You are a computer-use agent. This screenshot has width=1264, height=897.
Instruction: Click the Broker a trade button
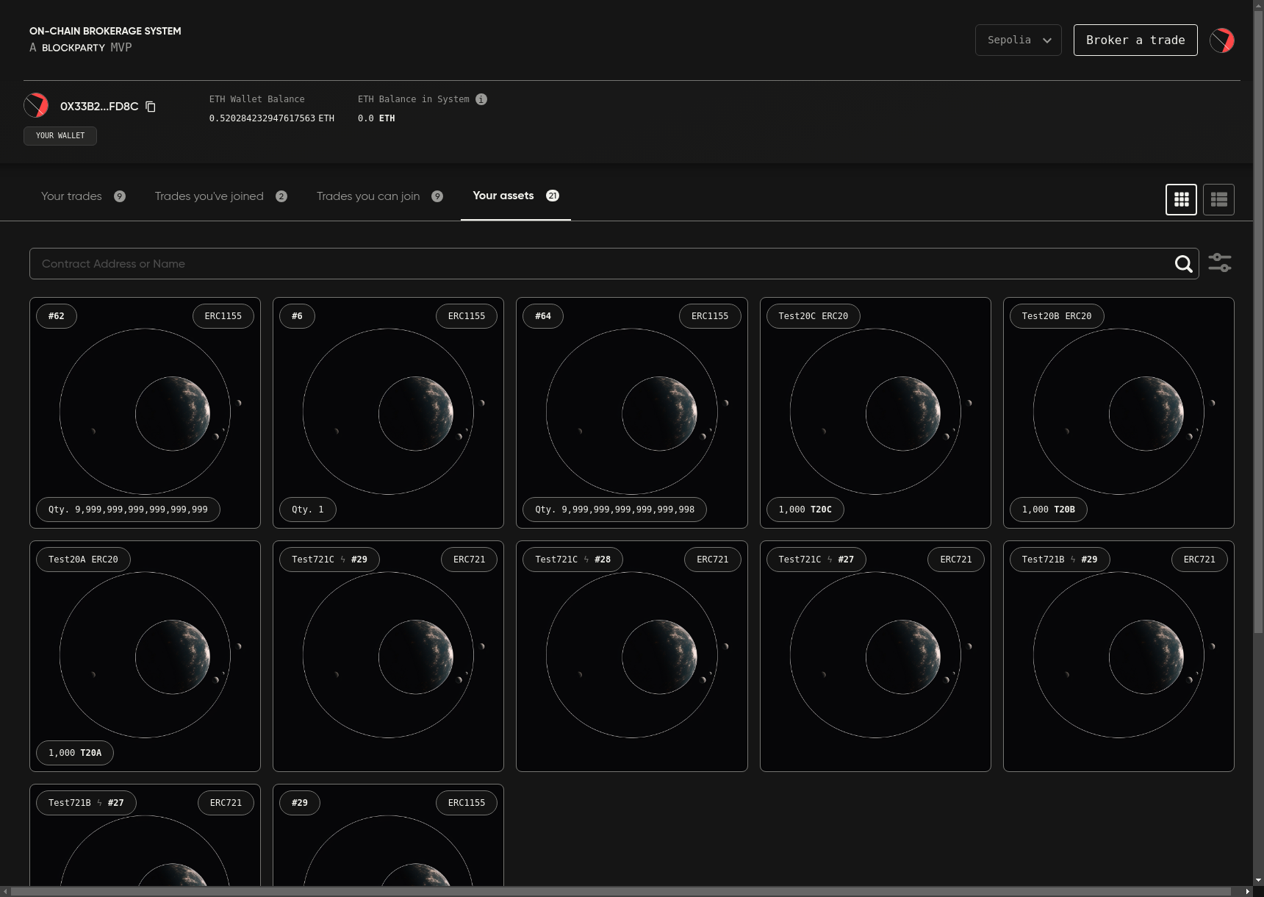point(1135,40)
